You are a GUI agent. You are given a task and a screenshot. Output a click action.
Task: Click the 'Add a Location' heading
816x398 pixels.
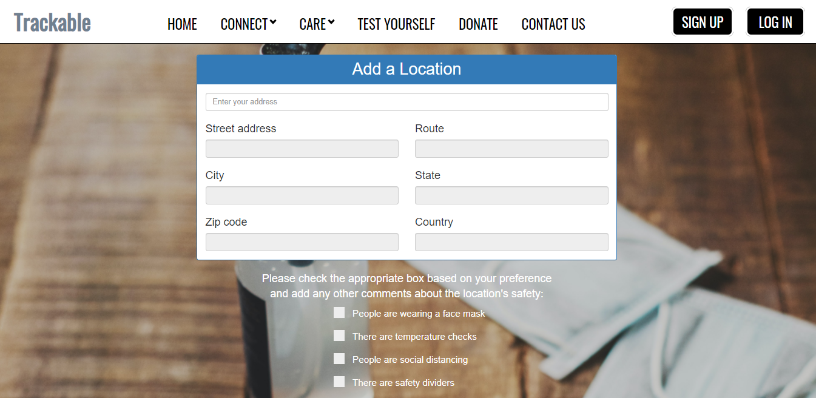pos(406,69)
